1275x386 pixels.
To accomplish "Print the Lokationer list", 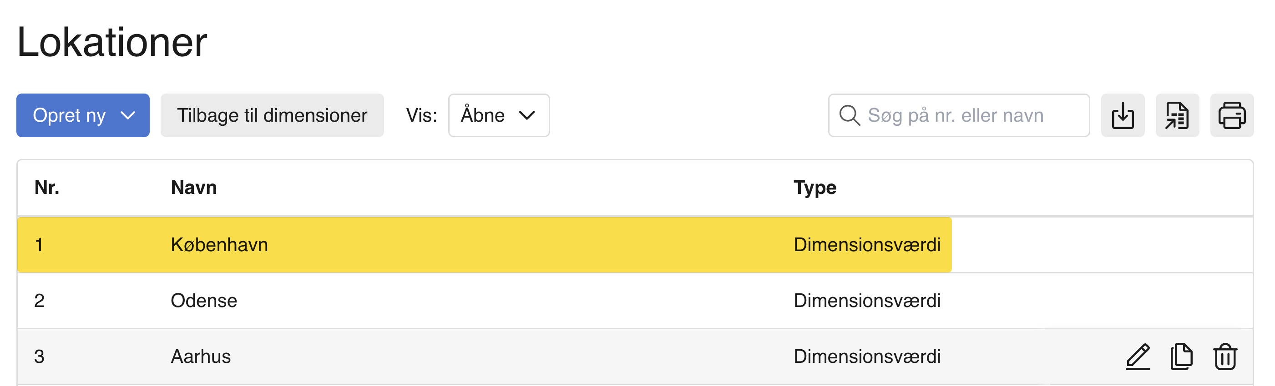I will point(1232,115).
